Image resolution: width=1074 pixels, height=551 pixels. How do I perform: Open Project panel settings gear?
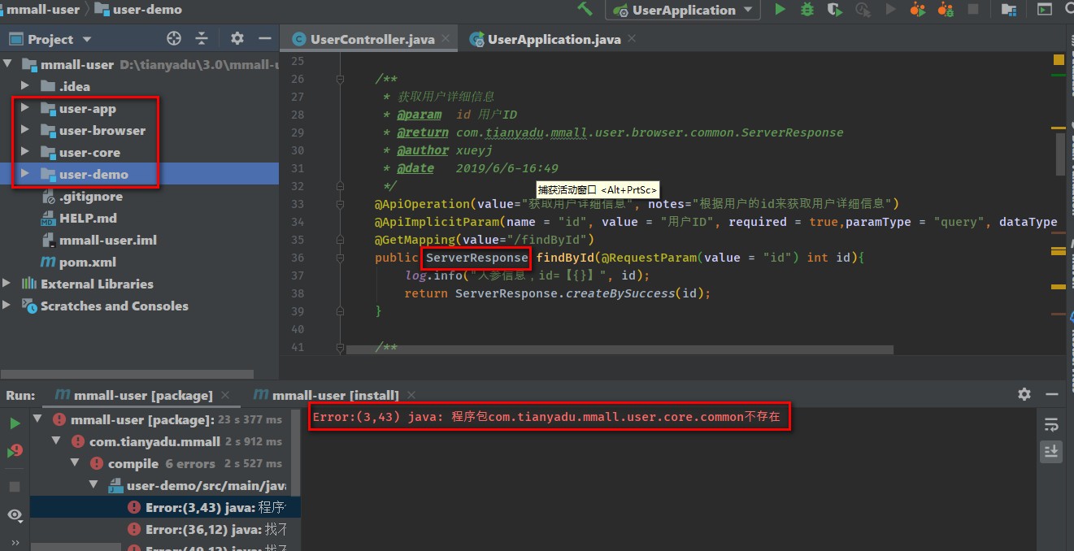tap(237, 39)
